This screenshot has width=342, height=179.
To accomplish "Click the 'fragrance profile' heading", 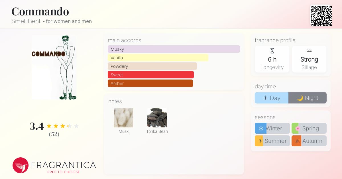I will tap(275, 40).
